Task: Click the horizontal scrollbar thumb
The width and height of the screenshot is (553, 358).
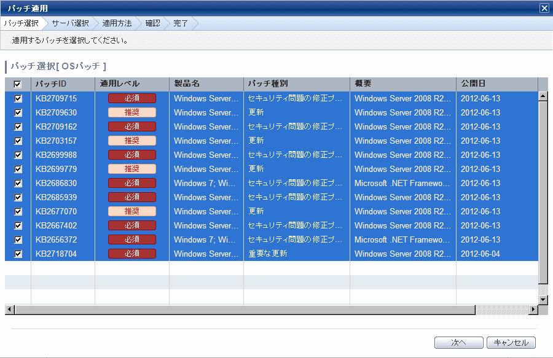Action: click(245, 309)
